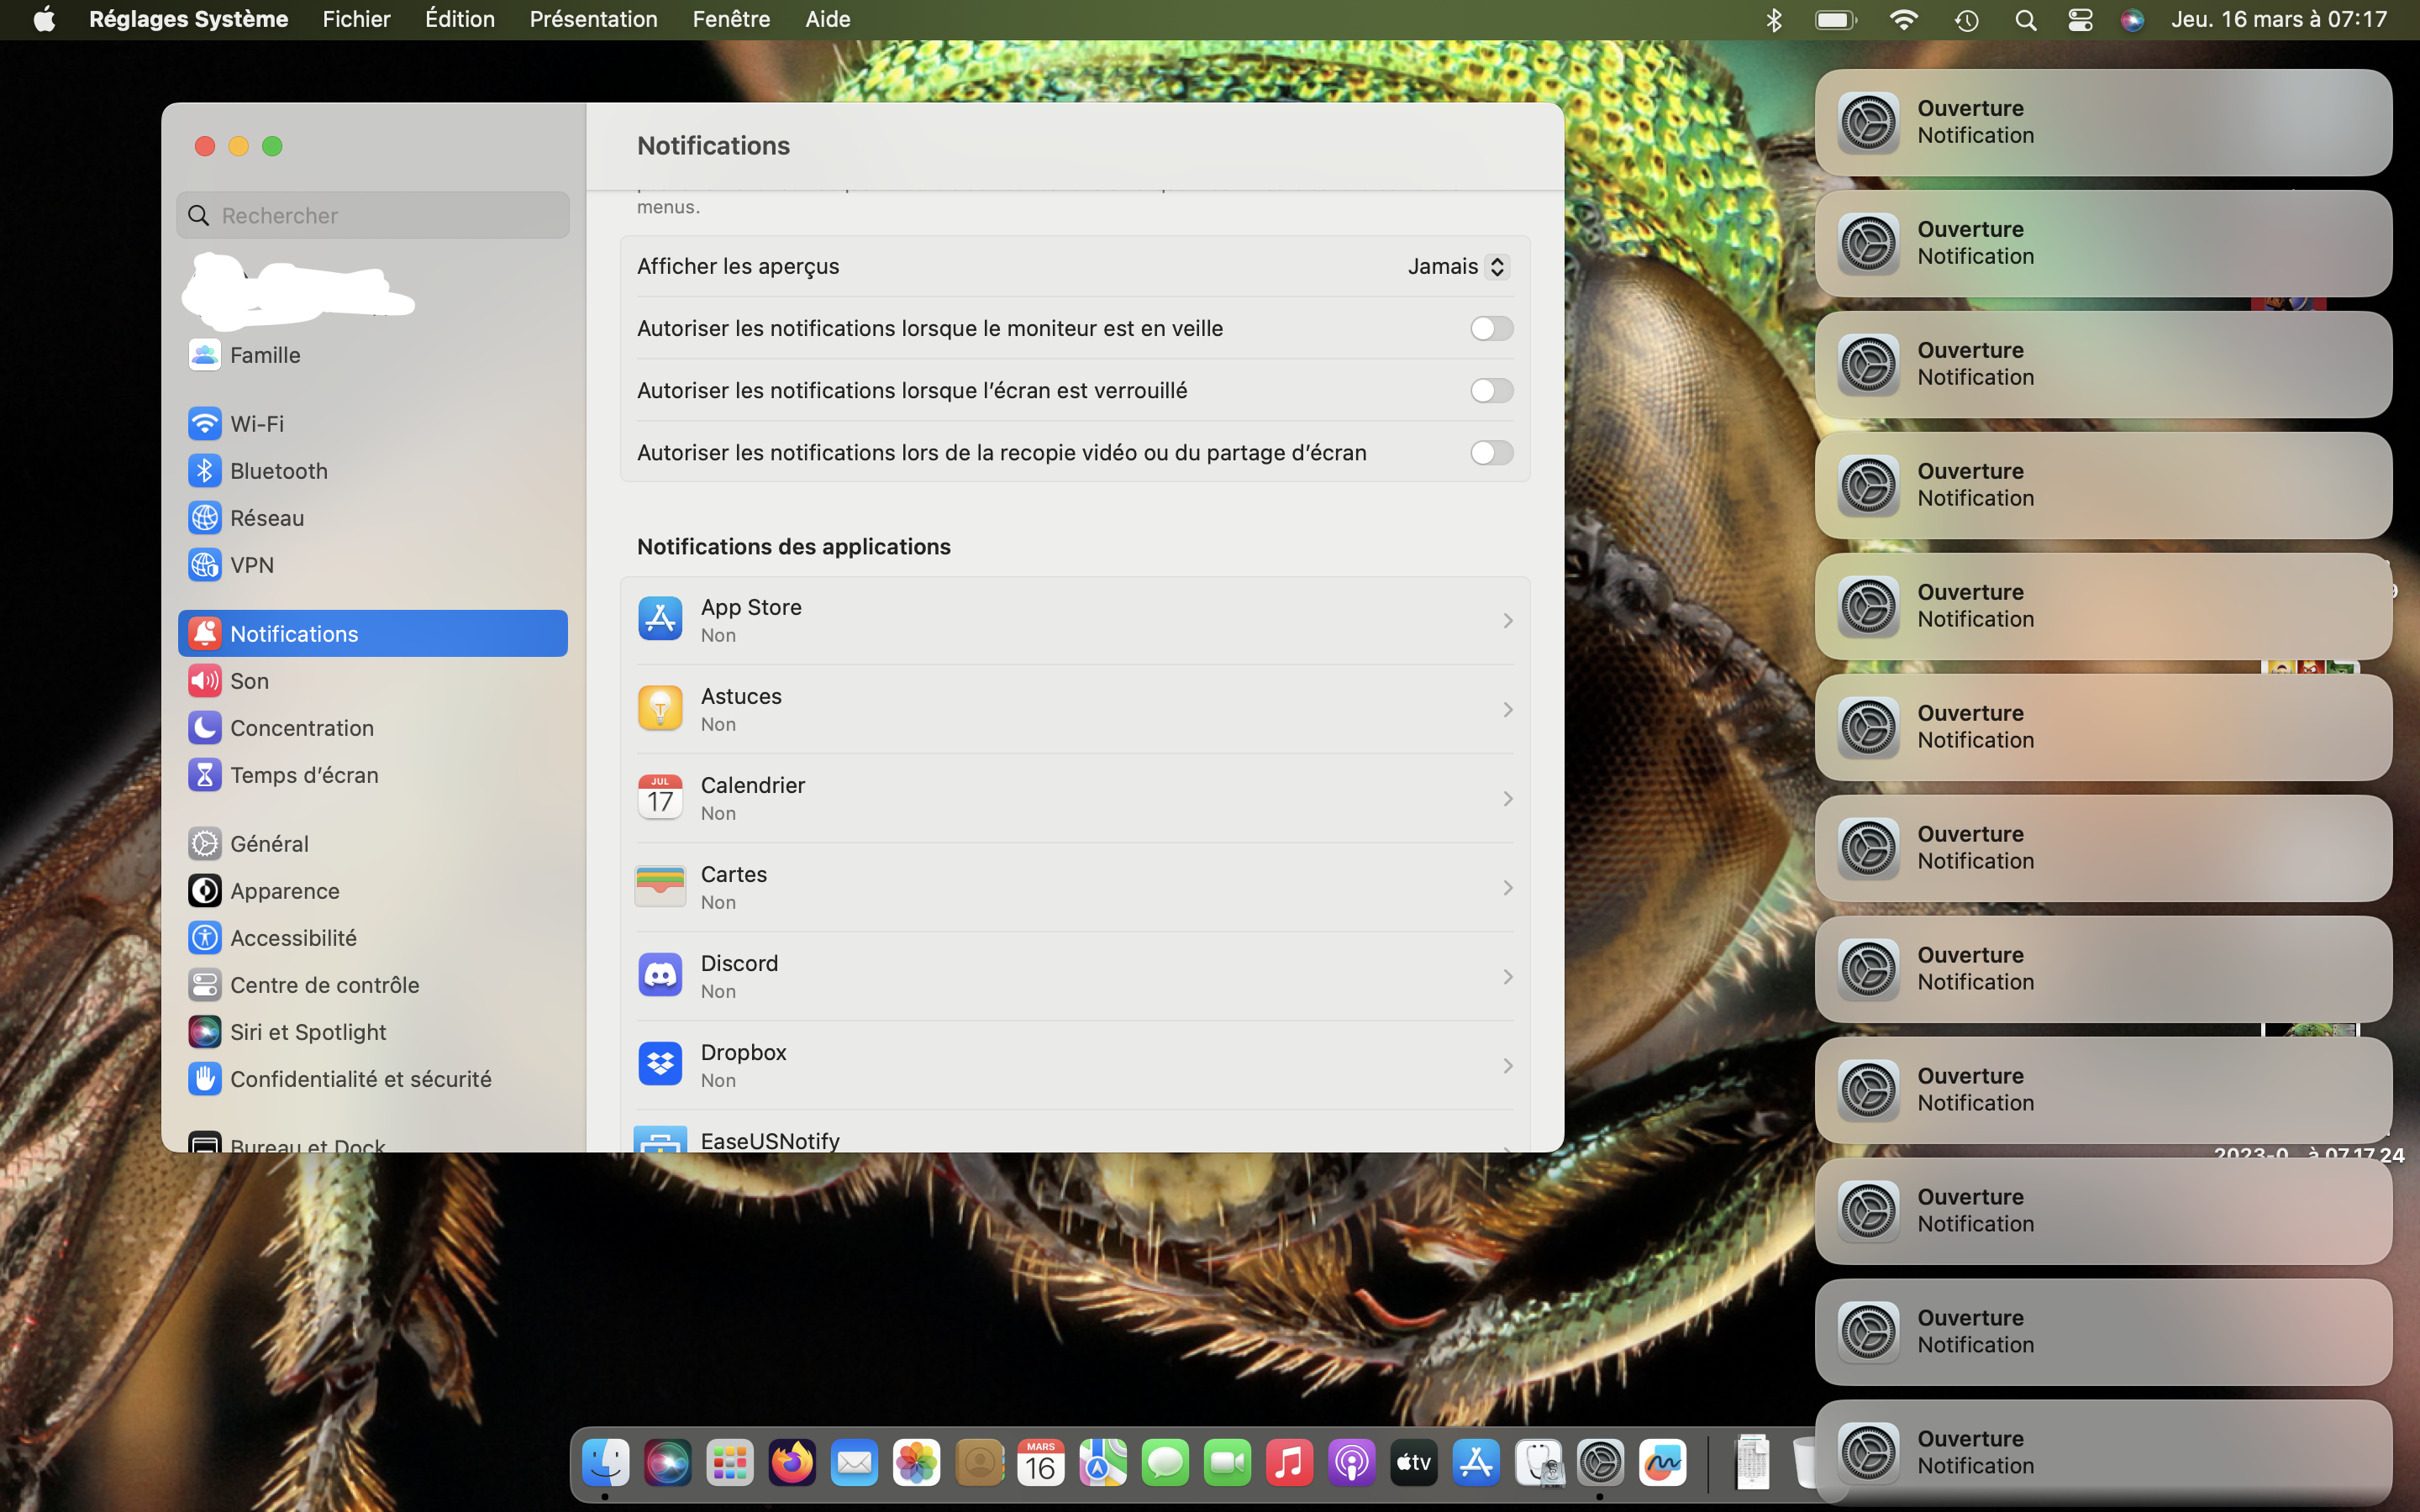
Task: Open the Présentation menu
Action: (593, 19)
